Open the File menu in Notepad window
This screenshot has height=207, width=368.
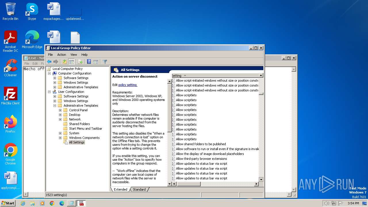click(x=27, y=64)
